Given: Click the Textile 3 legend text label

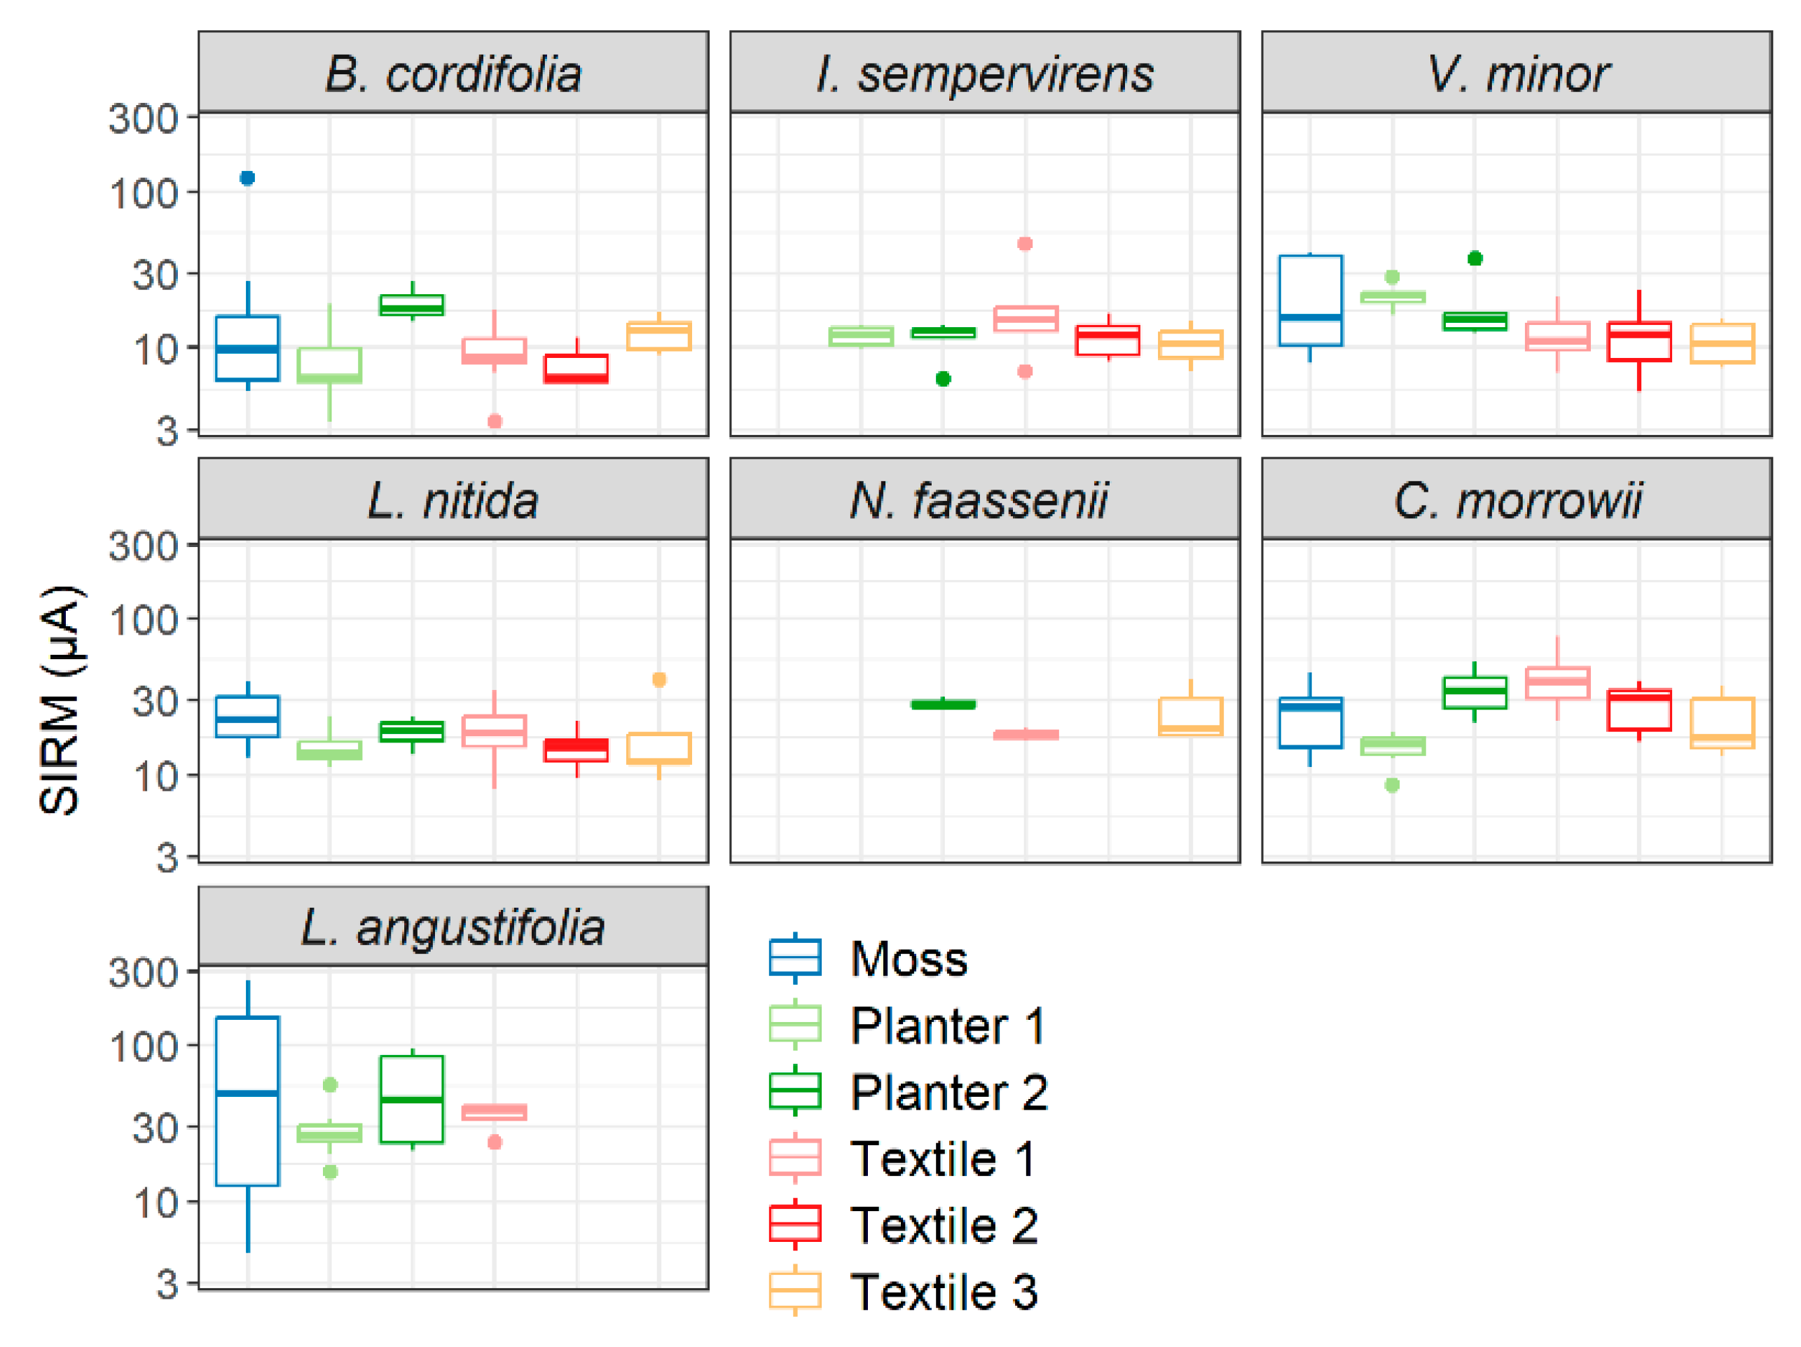Looking at the screenshot, I should (x=944, y=1292).
